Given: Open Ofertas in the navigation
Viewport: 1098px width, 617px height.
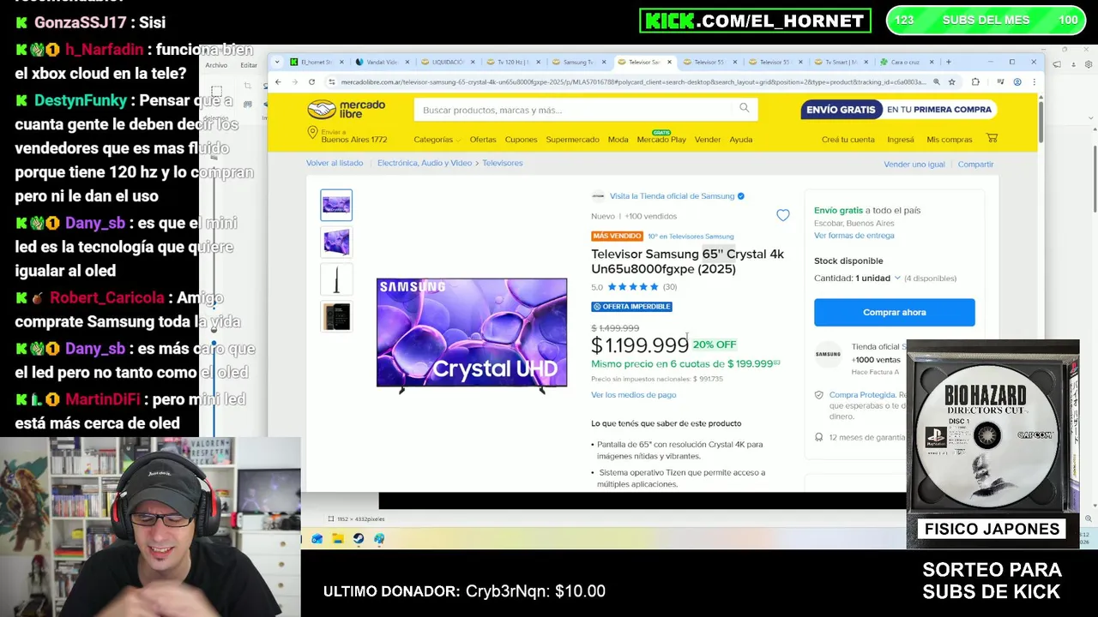Looking at the screenshot, I should (483, 140).
